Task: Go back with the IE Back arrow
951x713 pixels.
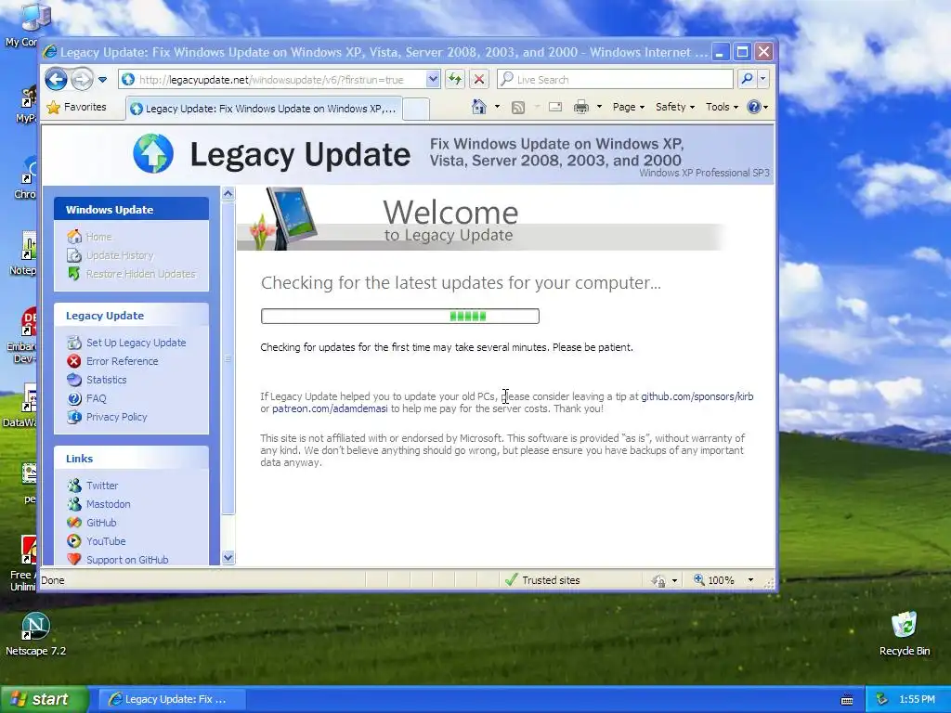Action: coord(56,80)
